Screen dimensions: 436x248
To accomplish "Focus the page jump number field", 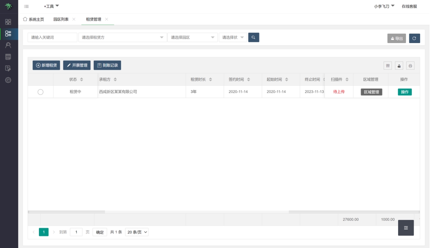I will 76,232.
